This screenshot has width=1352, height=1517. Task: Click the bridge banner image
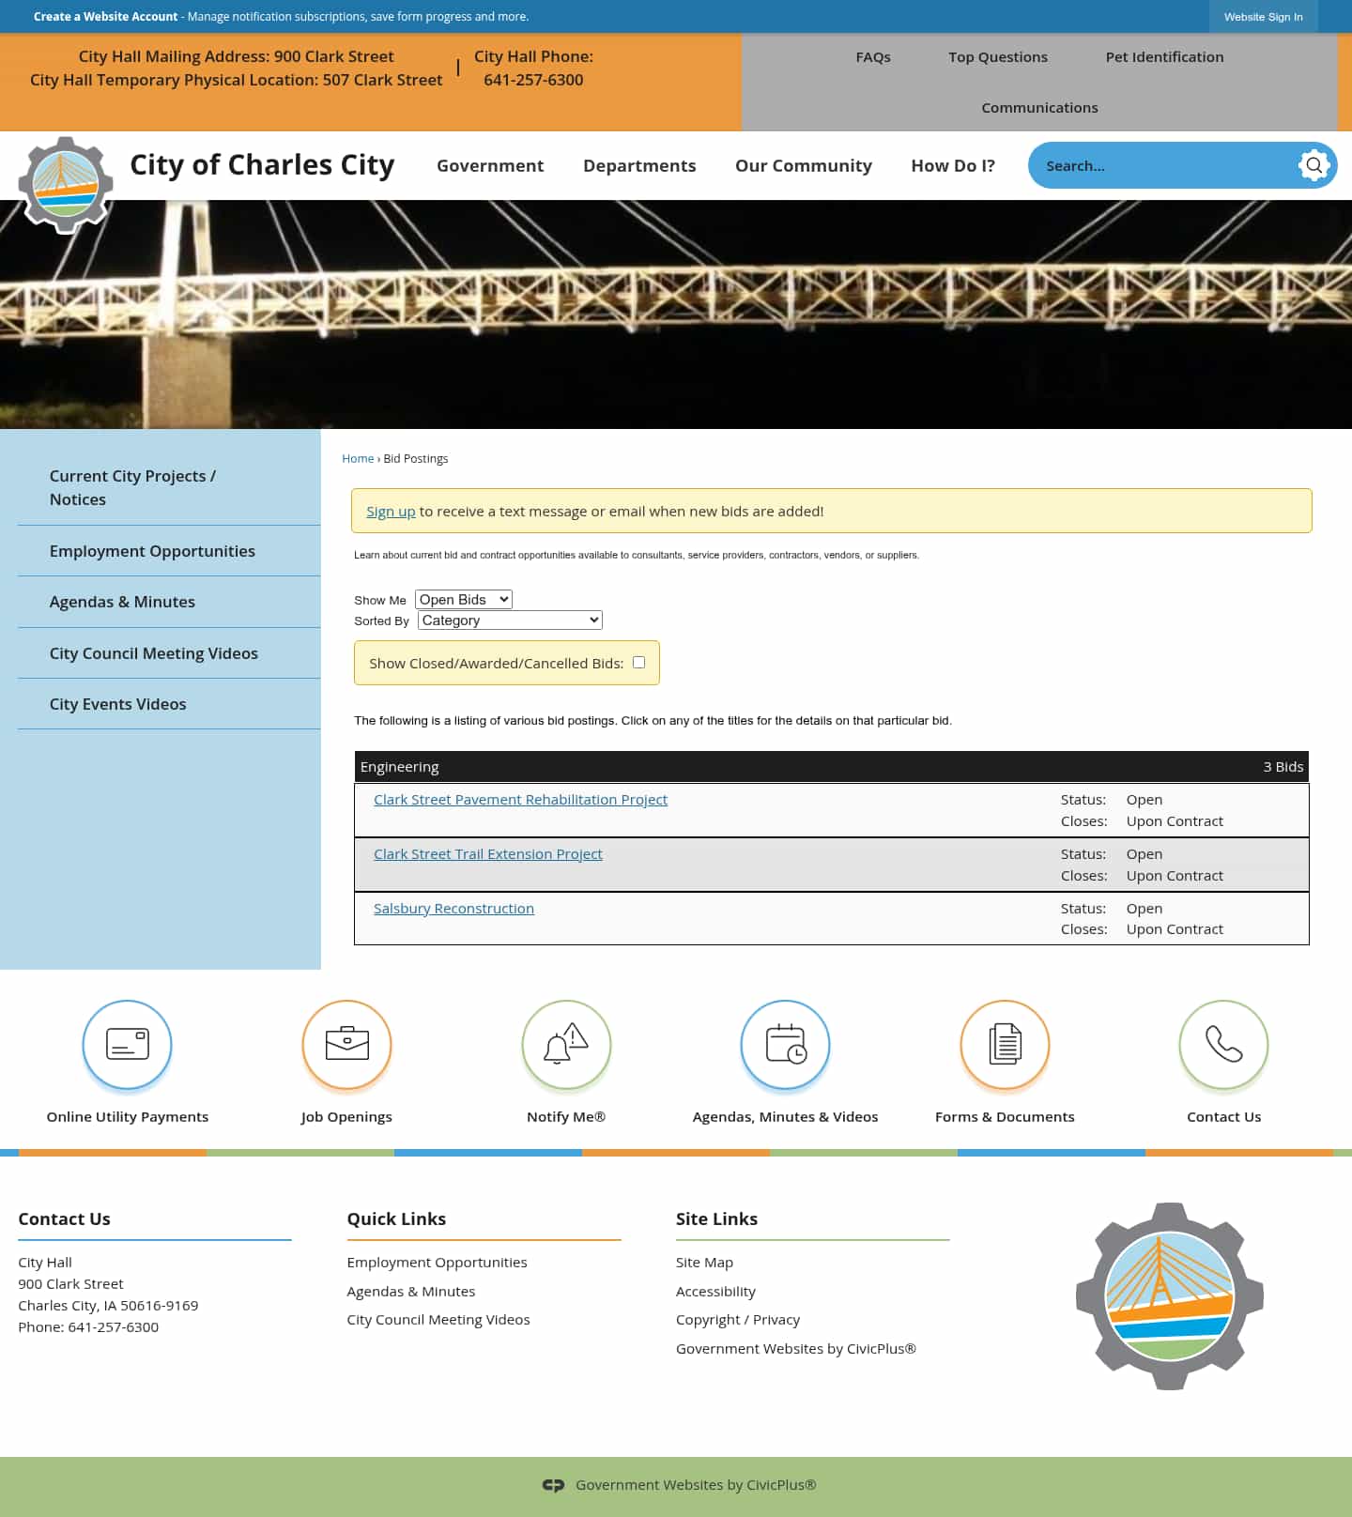[x=676, y=314]
